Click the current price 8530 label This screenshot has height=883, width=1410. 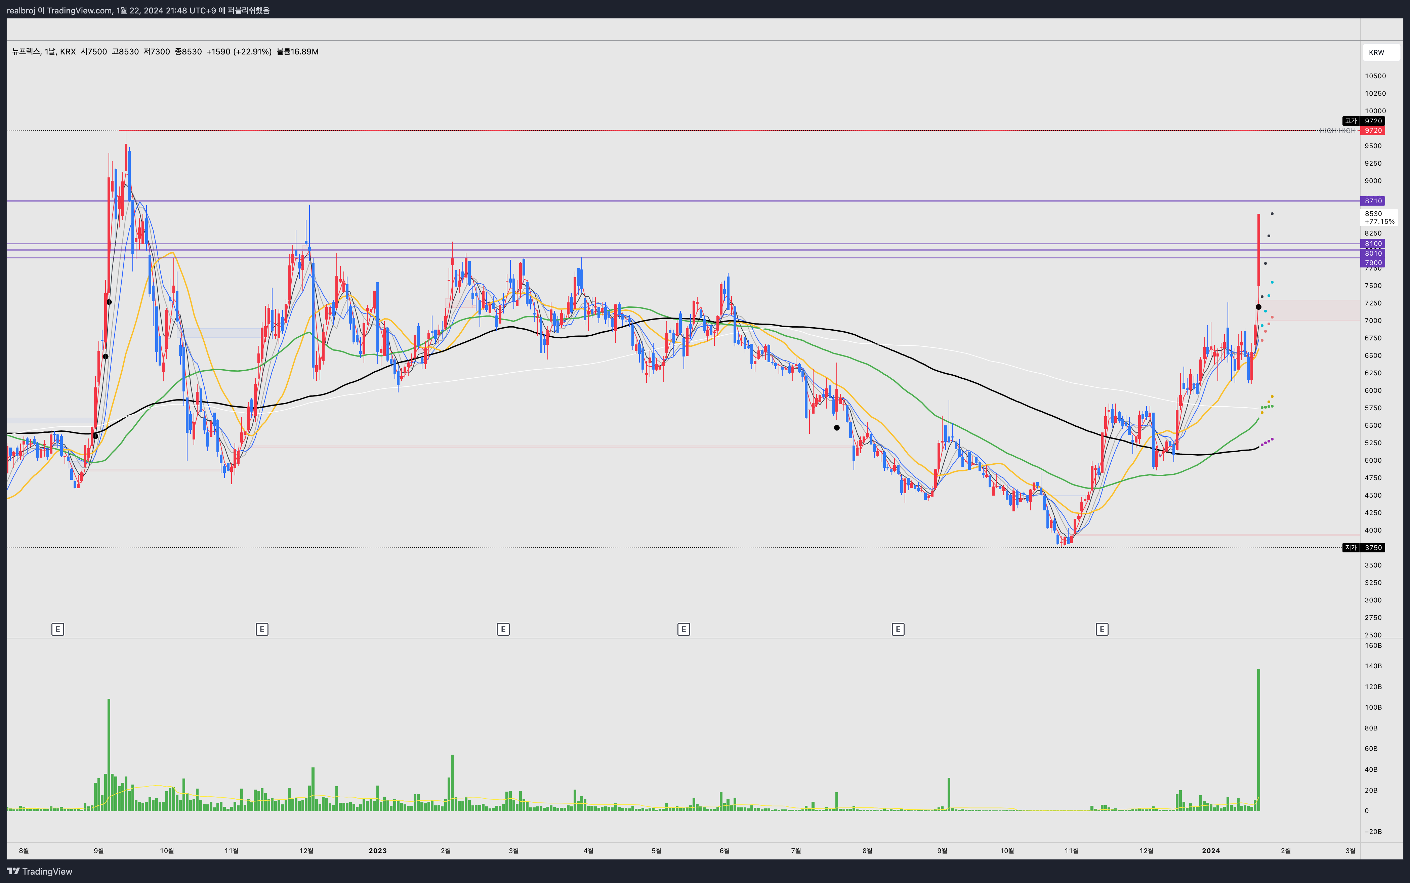click(x=1378, y=217)
